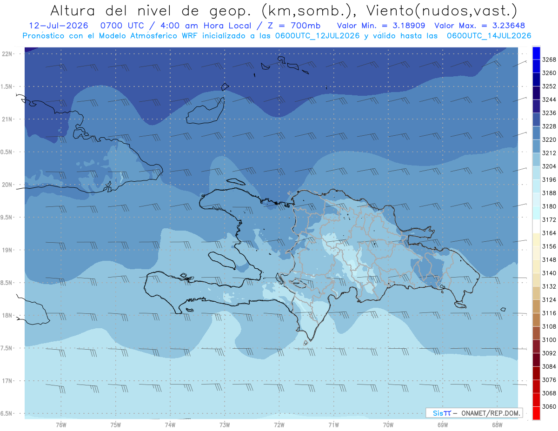Click the '3084' legend value
The width and height of the screenshot is (558, 431).
549,367
